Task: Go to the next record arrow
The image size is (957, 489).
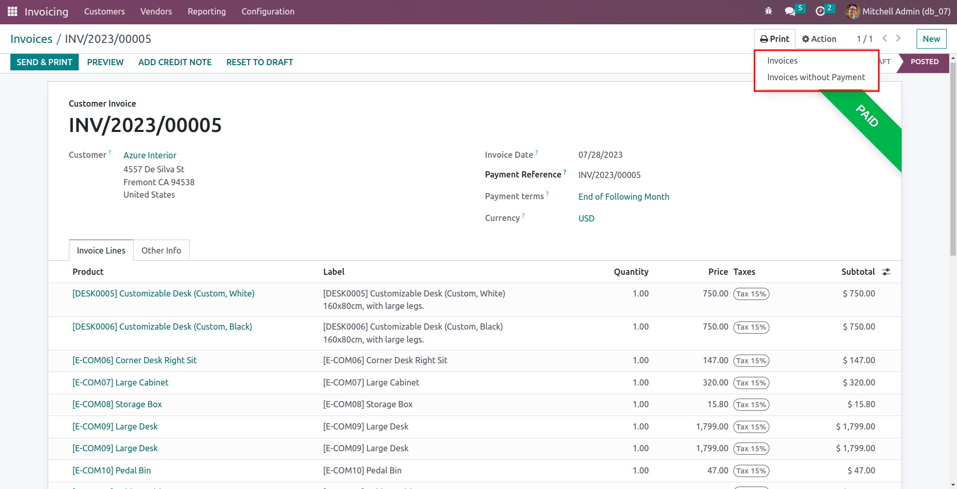Action: click(x=898, y=38)
